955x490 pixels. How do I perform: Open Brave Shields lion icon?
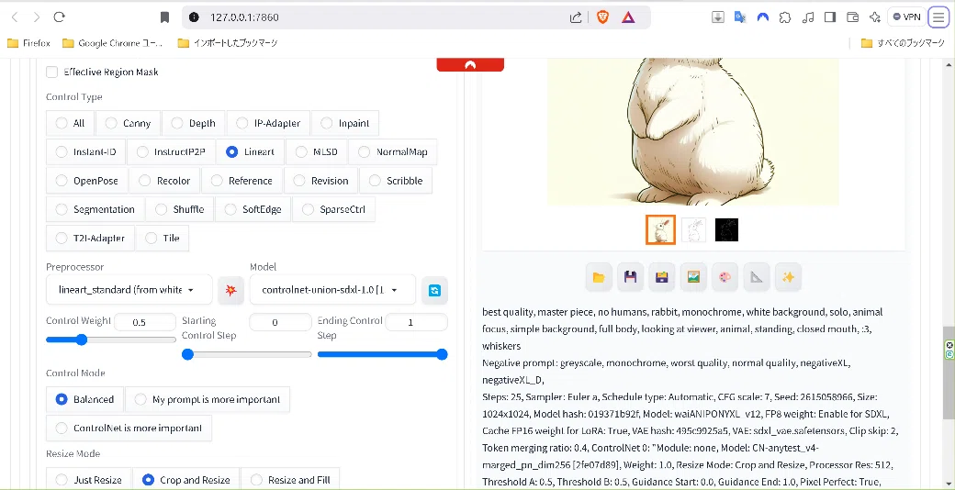coord(602,17)
